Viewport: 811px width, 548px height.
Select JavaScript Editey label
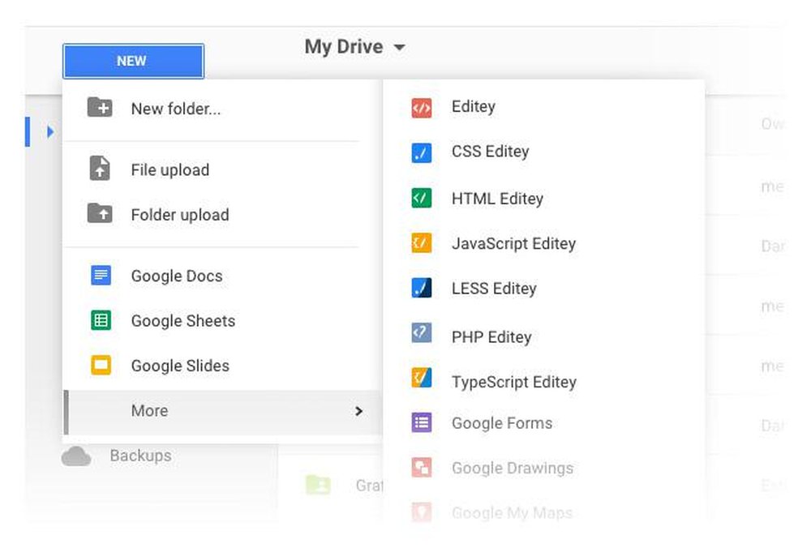(x=513, y=243)
